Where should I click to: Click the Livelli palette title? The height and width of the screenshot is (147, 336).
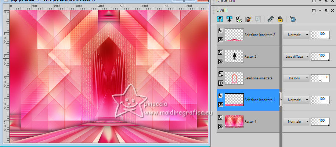point(222,10)
